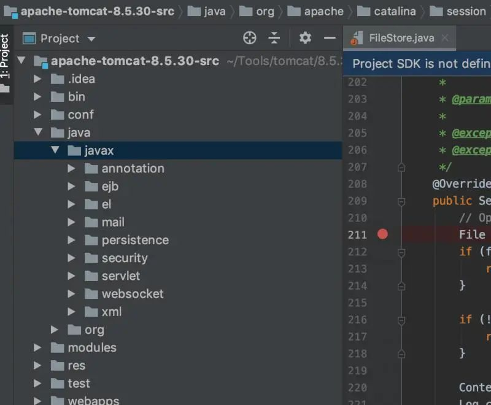The height and width of the screenshot is (405, 491).
Task: Expand the res folder arrow
Action: (x=37, y=365)
